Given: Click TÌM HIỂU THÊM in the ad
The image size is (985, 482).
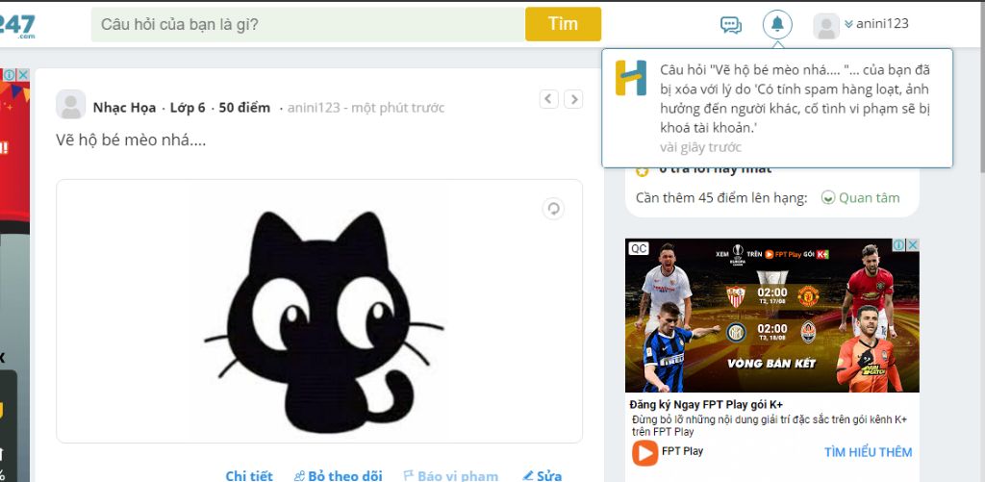Looking at the screenshot, I should 869,452.
